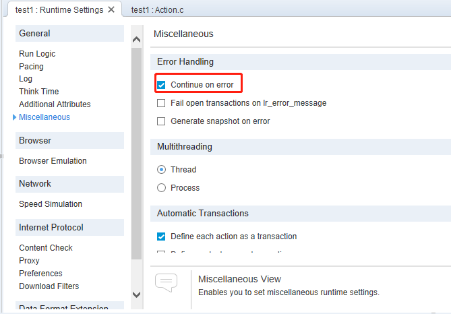Open Think Time settings
451x314 pixels.
pos(39,92)
